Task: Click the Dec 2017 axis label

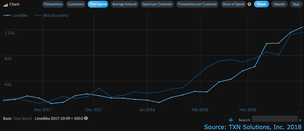Action: point(94,110)
